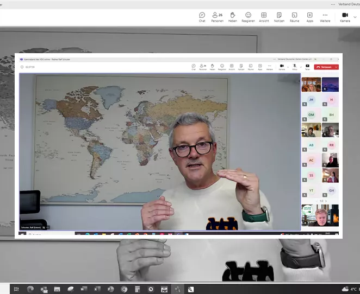Open Notizen in the top meeting toolbar

click(279, 17)
